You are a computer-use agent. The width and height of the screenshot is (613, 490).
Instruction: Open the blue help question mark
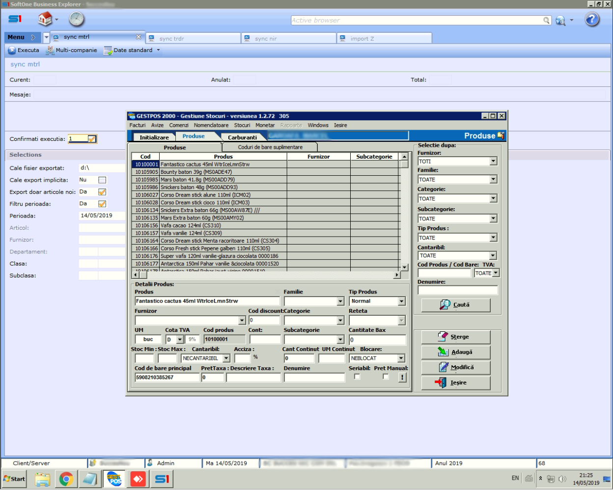coord(592,19)
